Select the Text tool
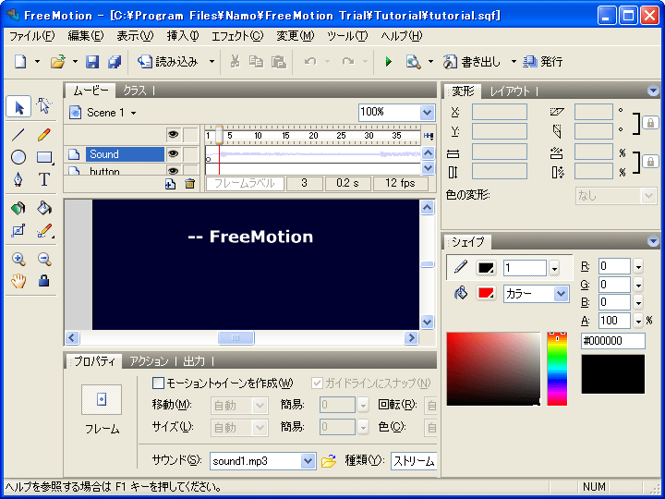 44,179
